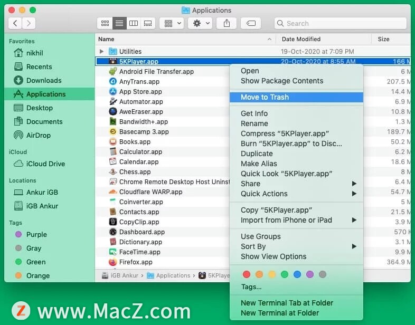Choose Duplicate in context menu

tap(296, 154)
